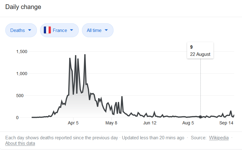Open the About this data link
This screenshot has height=152, width=242.
(20, 143)
